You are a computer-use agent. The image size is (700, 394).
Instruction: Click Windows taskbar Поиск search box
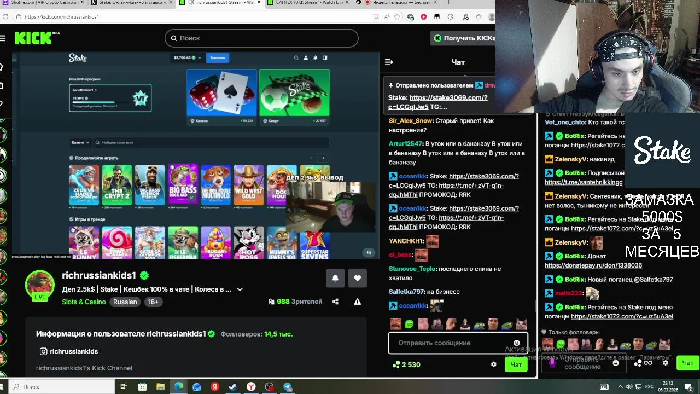pos(62,387)
